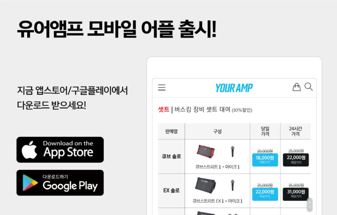
Task: Open the hamburger menu icon
Action: click(x=162, y=88)
